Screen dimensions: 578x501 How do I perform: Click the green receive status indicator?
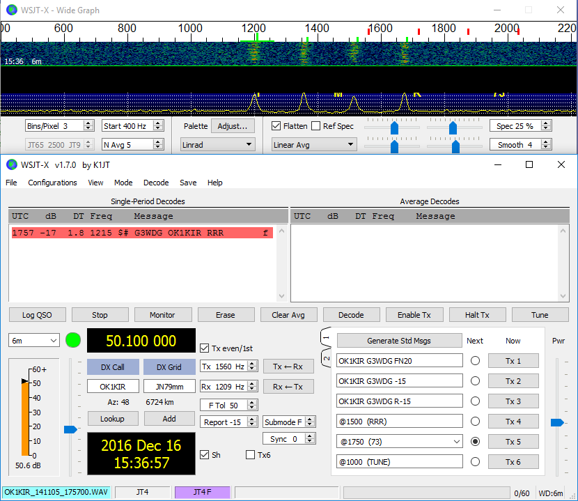coord(73,341)
